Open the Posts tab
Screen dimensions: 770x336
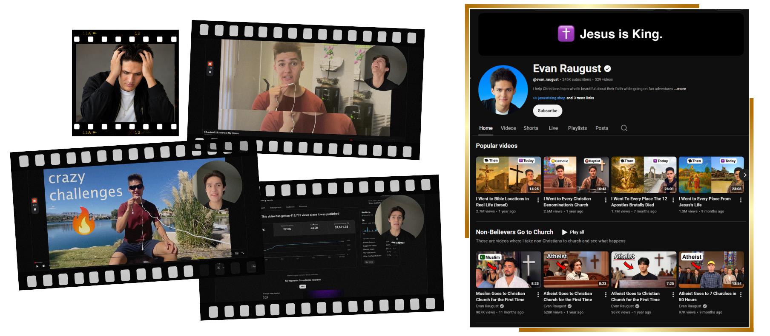tap(602, 128)
